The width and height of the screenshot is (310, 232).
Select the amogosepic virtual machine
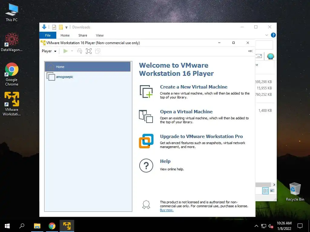click(87, 77)
